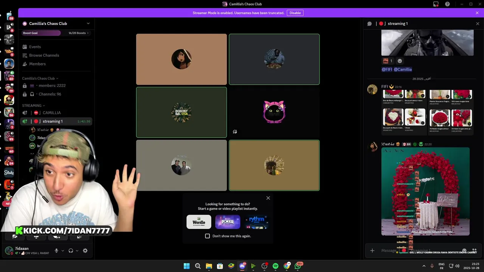The height and width of the screenshot is (272, 484).
Task: Open the FIFI username in chat
Action: tap(385, 87)
